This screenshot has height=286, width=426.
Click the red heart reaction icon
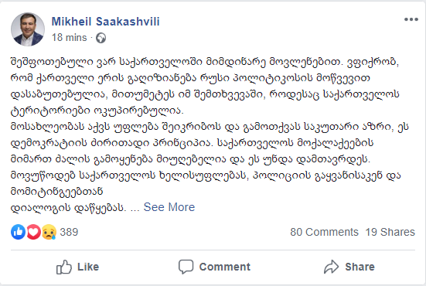click(x=33, y=232)
